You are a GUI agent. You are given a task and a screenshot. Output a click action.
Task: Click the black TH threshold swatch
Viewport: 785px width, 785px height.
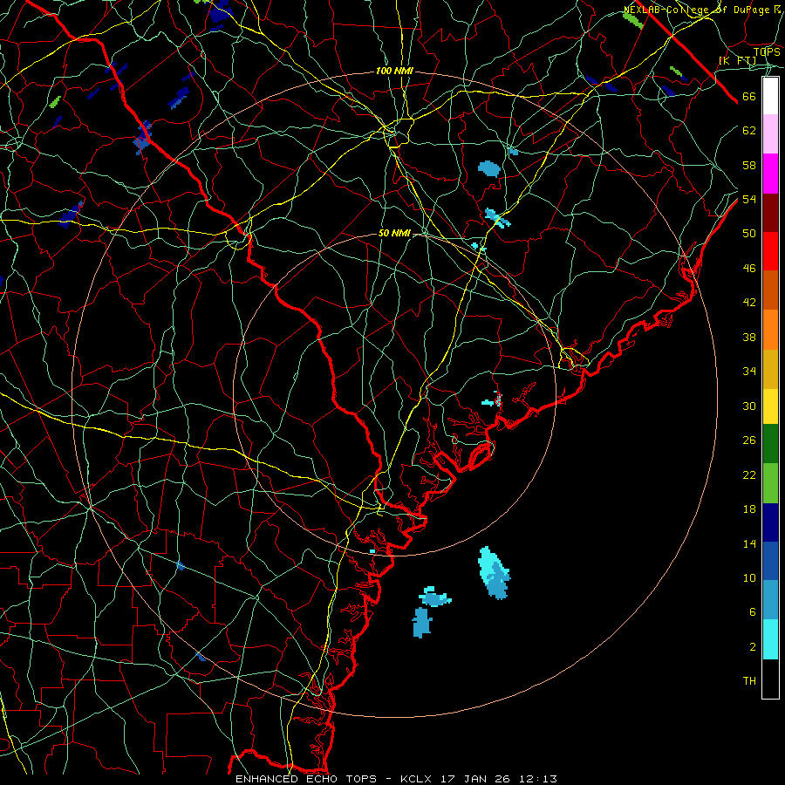tap(770, 679)
